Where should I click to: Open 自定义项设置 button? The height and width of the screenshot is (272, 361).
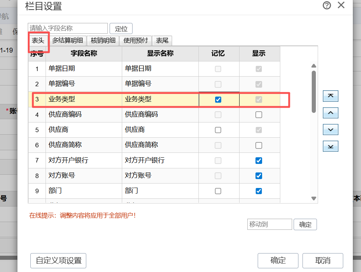[x=59, y=261]
